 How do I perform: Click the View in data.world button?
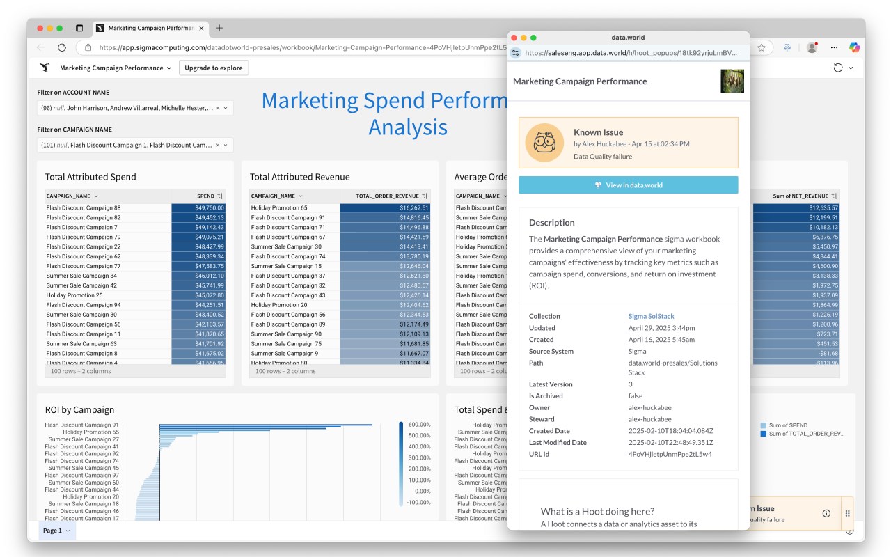pos(628,185)
